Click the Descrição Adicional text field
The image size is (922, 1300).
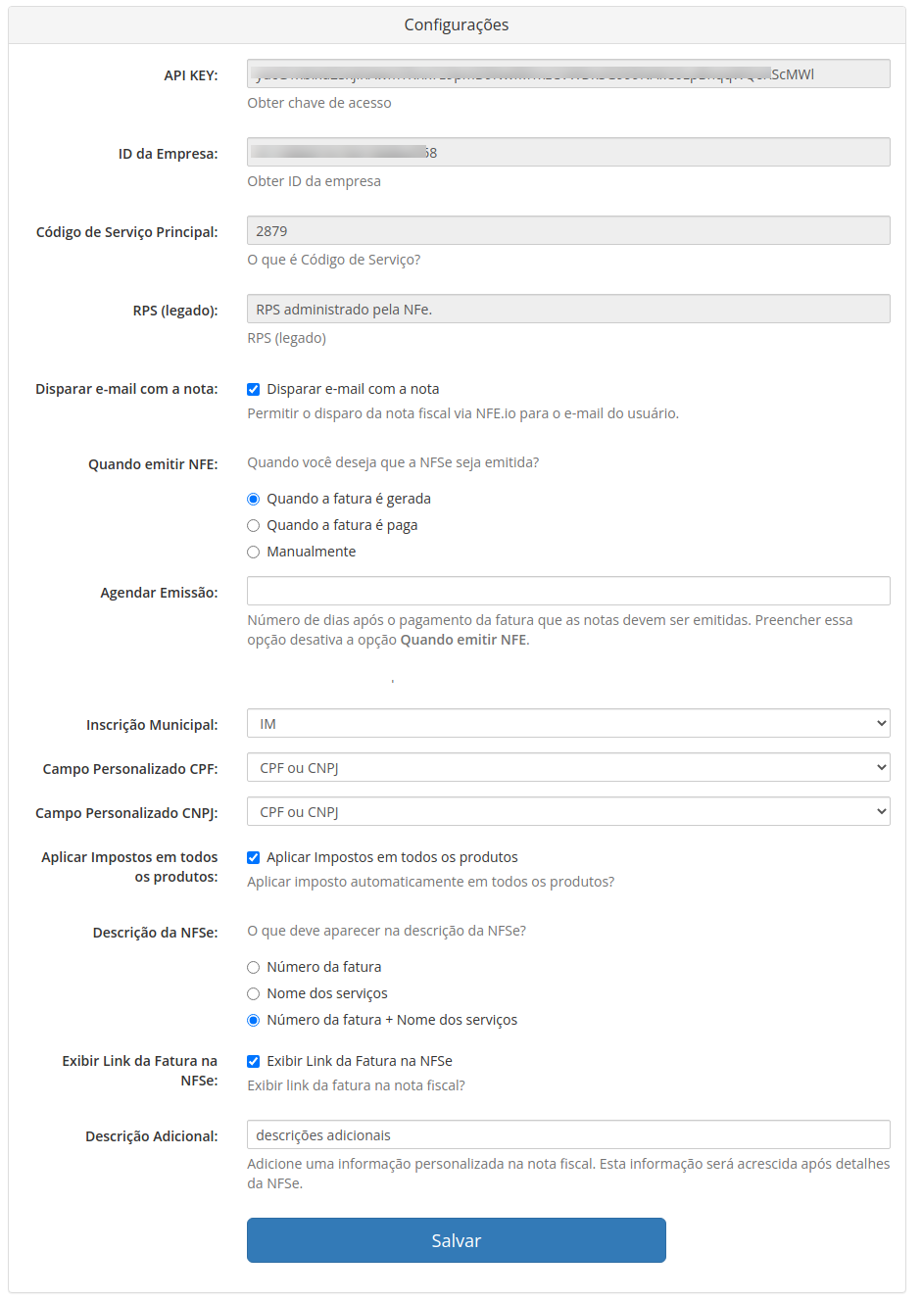(568, 1134)
